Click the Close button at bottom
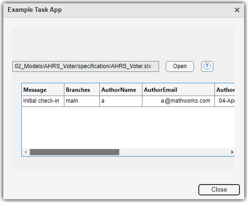The width and height of the screenshot is (248, 203). click(219, 190)
